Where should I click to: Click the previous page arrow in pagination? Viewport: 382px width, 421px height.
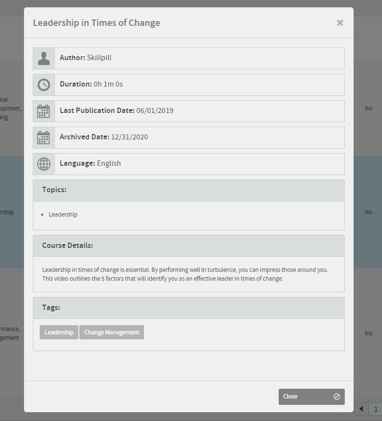coord(361,409)
